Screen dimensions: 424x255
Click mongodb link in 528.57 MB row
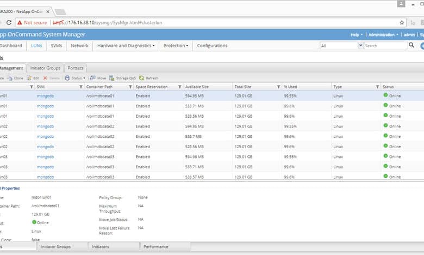pos(46,177)
